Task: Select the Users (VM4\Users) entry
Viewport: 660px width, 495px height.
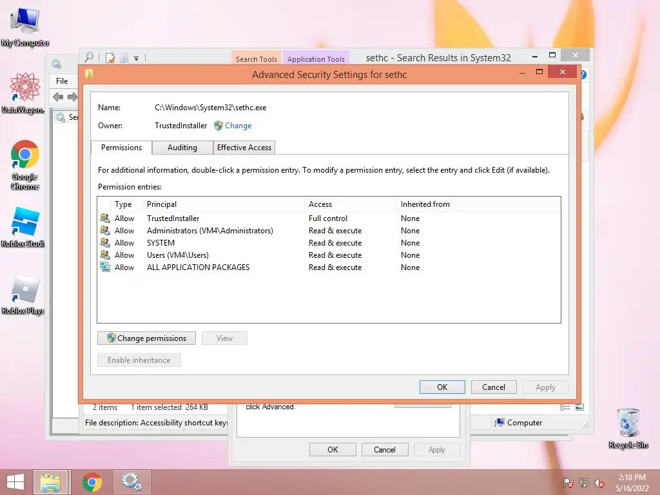Action: coord(329,255)
